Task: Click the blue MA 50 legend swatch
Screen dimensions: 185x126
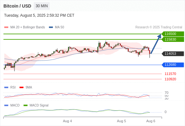Action: [x=51, y=27]
